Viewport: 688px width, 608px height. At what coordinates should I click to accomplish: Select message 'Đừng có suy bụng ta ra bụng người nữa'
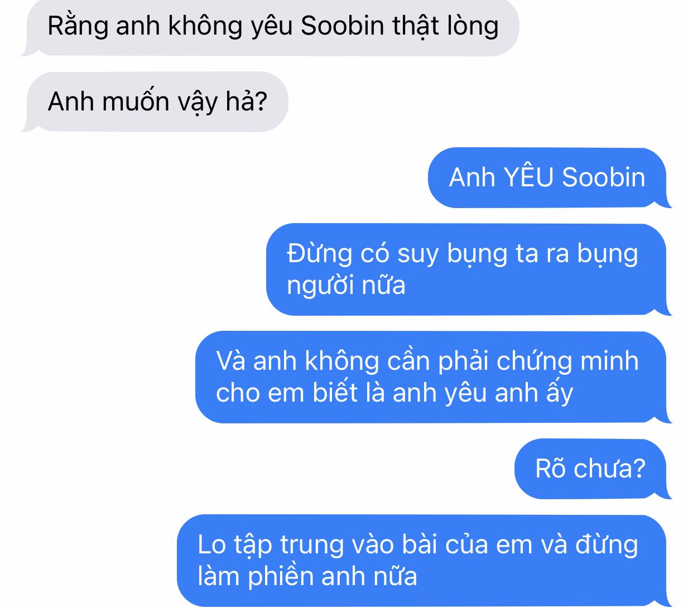coord(469,269)
